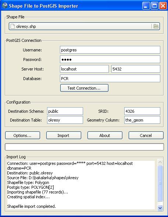Screen dimensions: 168x217
Task: Click the Import Log scrollbar thumb
Action: [x=160, y=183]
